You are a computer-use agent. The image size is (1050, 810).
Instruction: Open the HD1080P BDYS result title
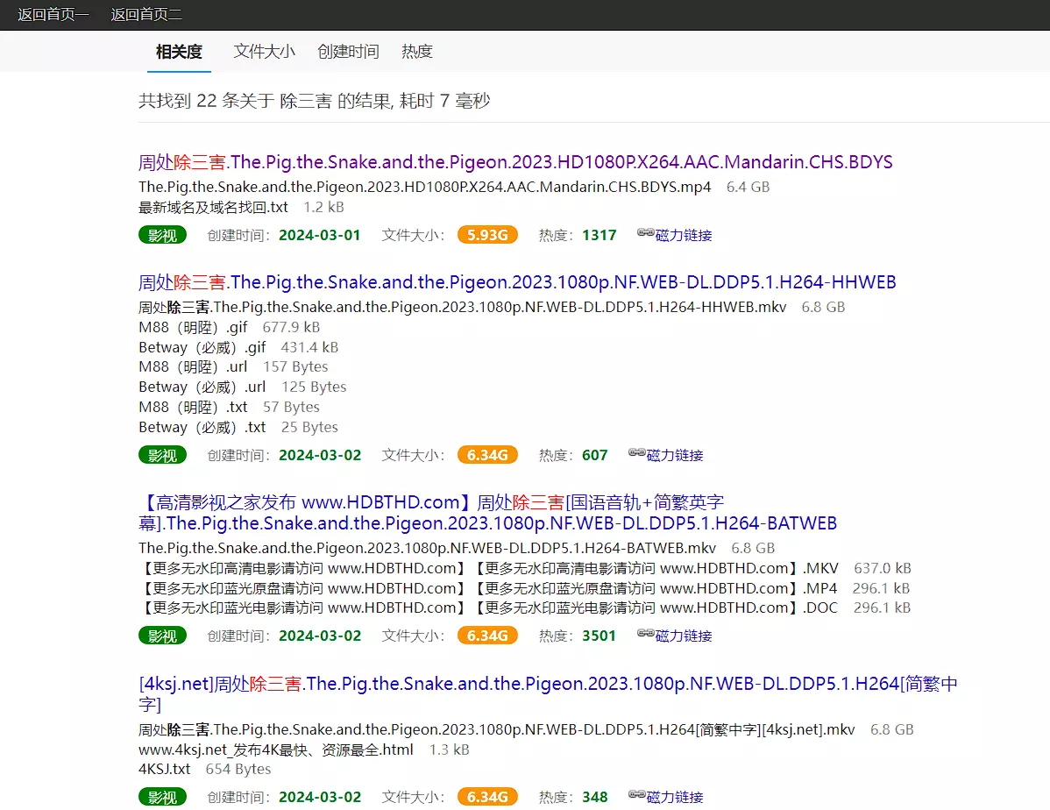click(x=515, y=162)
